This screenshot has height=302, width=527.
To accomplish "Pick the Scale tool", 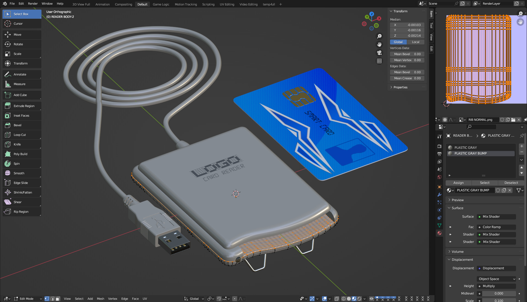I will [22, 54].
